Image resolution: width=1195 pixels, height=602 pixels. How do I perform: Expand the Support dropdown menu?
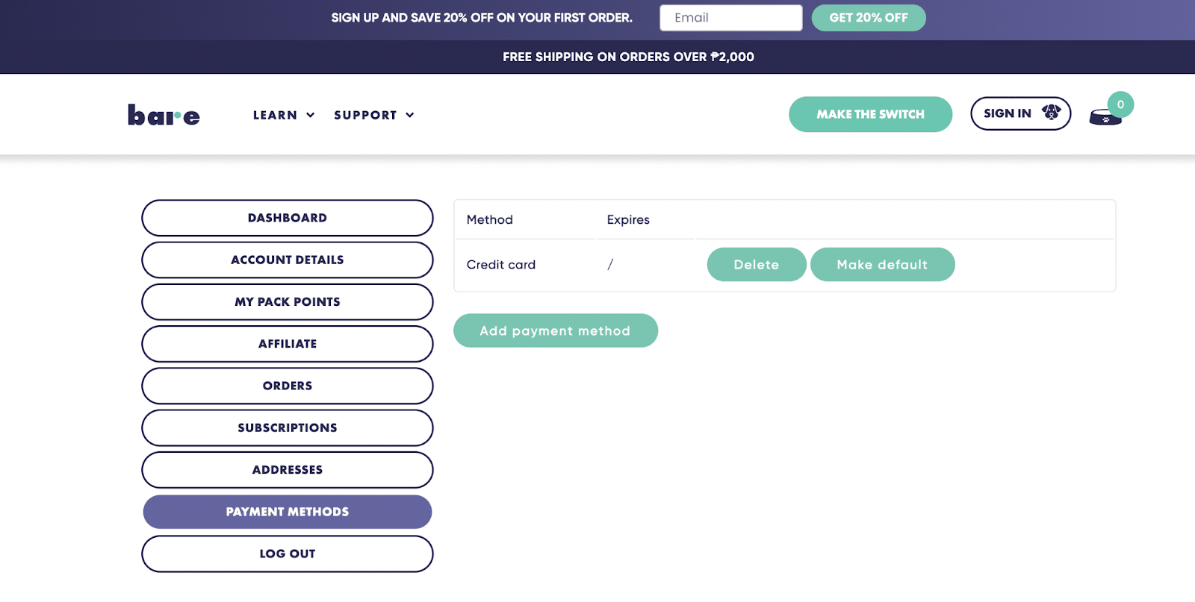coord(373,115)
